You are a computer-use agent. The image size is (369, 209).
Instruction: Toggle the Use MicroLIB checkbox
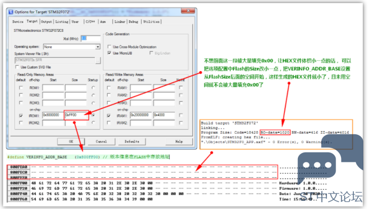109,53
